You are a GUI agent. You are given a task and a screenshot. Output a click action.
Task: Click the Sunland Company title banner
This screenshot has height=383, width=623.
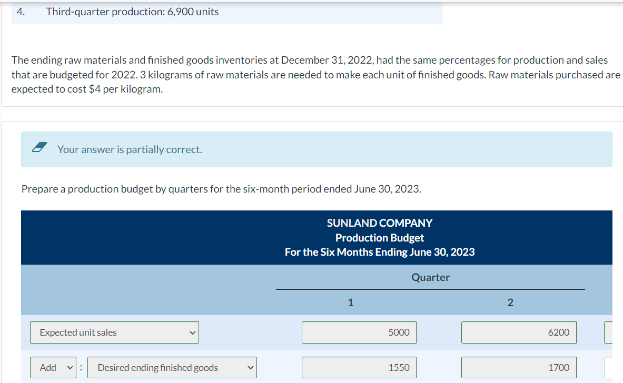point(379,223)
